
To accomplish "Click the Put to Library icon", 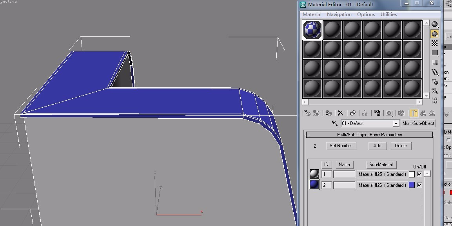I will coord(377,113).
